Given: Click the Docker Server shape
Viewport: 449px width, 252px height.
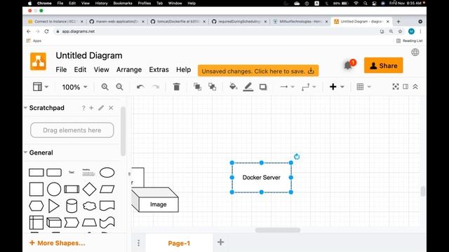Looking at the screenshot, I should 262,177.
